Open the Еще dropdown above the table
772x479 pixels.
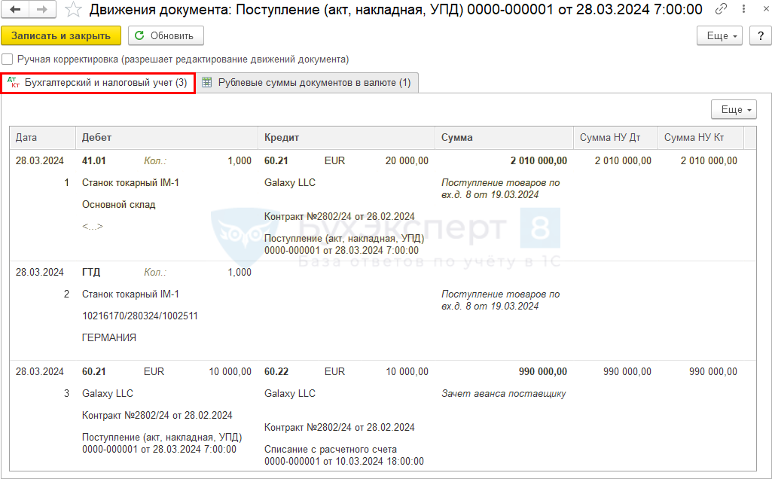(x=733, y=110)
